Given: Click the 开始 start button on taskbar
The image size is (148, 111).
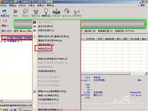Looking at the screenshot, I should pyautogui.click(x=4, y=110).
